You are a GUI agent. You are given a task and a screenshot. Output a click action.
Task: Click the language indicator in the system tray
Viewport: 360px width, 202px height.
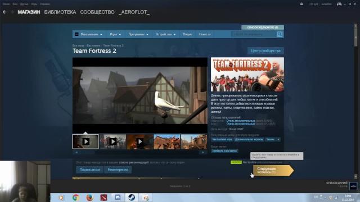316,197
